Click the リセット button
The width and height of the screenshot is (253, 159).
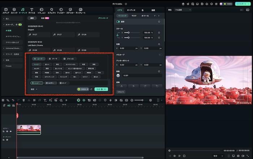121,92
